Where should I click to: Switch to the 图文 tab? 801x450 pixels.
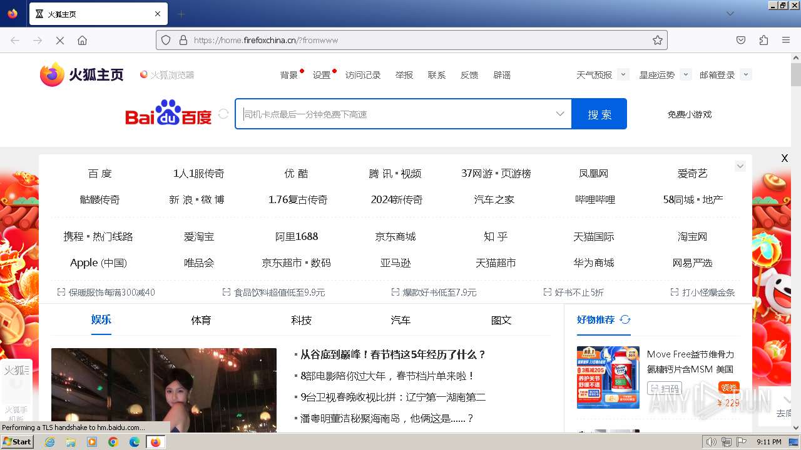[x=501, y=320]
